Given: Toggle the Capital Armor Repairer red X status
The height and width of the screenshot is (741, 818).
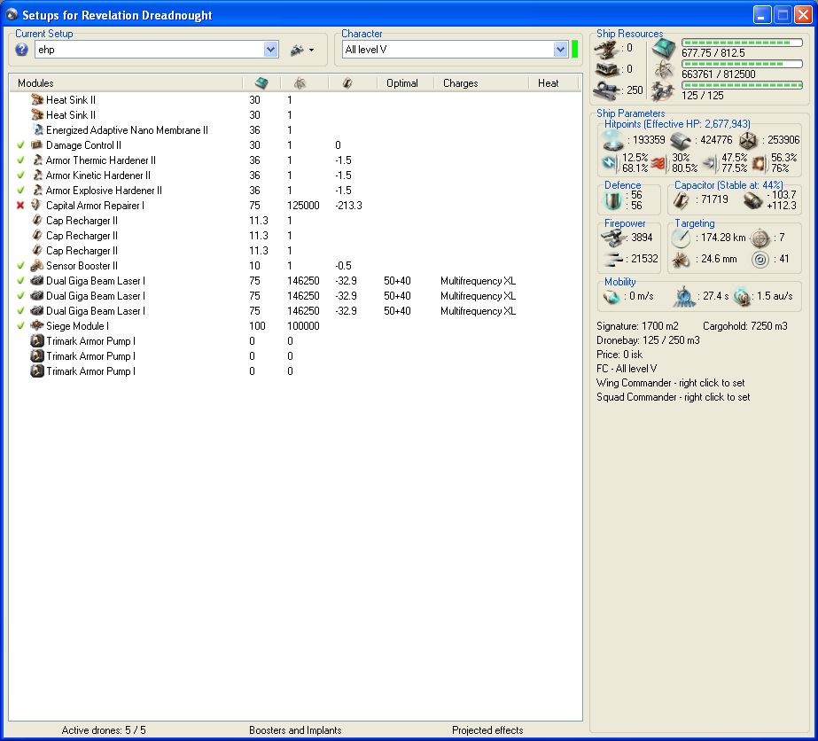Looking at the screenshot, I should click(20, 206).
